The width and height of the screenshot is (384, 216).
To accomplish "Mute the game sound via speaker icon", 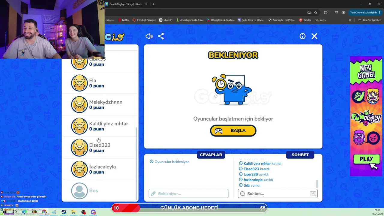I will [149, 36].
